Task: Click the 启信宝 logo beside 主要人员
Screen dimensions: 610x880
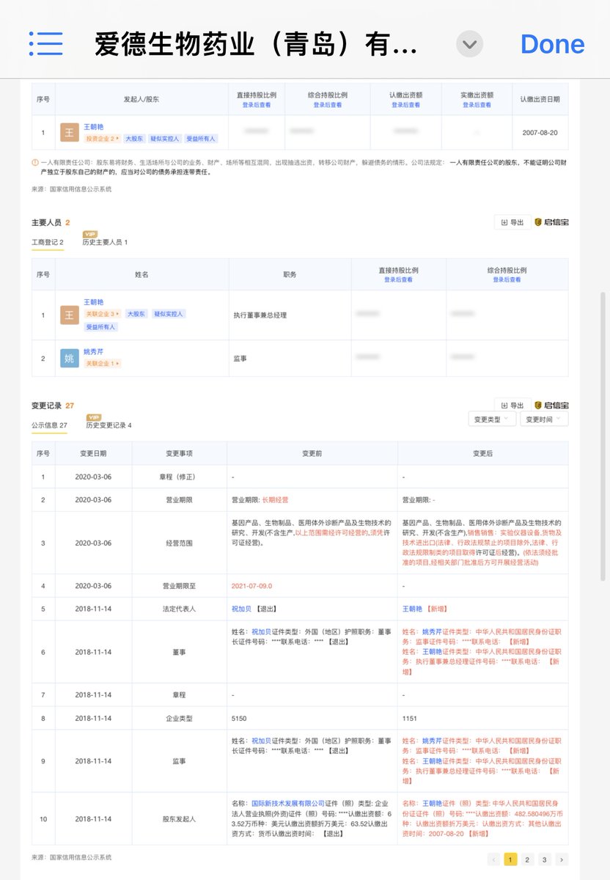Action: 551,222
